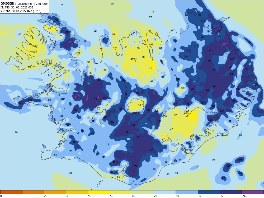Click the '30' legend tick label

(x=68, y=196)
